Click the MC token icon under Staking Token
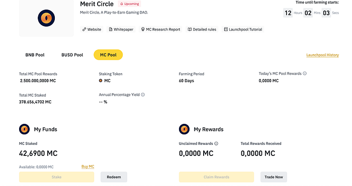Image resolution: width=352 pixels, height=186 pixels. (101, 81)
